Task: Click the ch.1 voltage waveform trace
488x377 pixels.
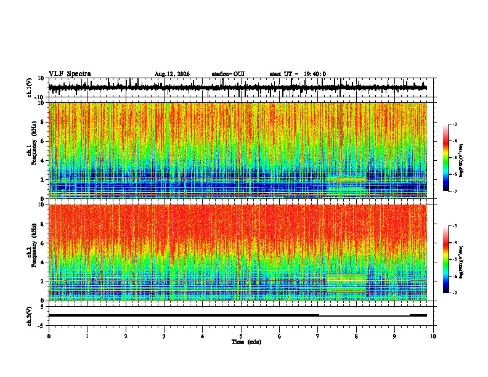Action: tap(238, 87)
